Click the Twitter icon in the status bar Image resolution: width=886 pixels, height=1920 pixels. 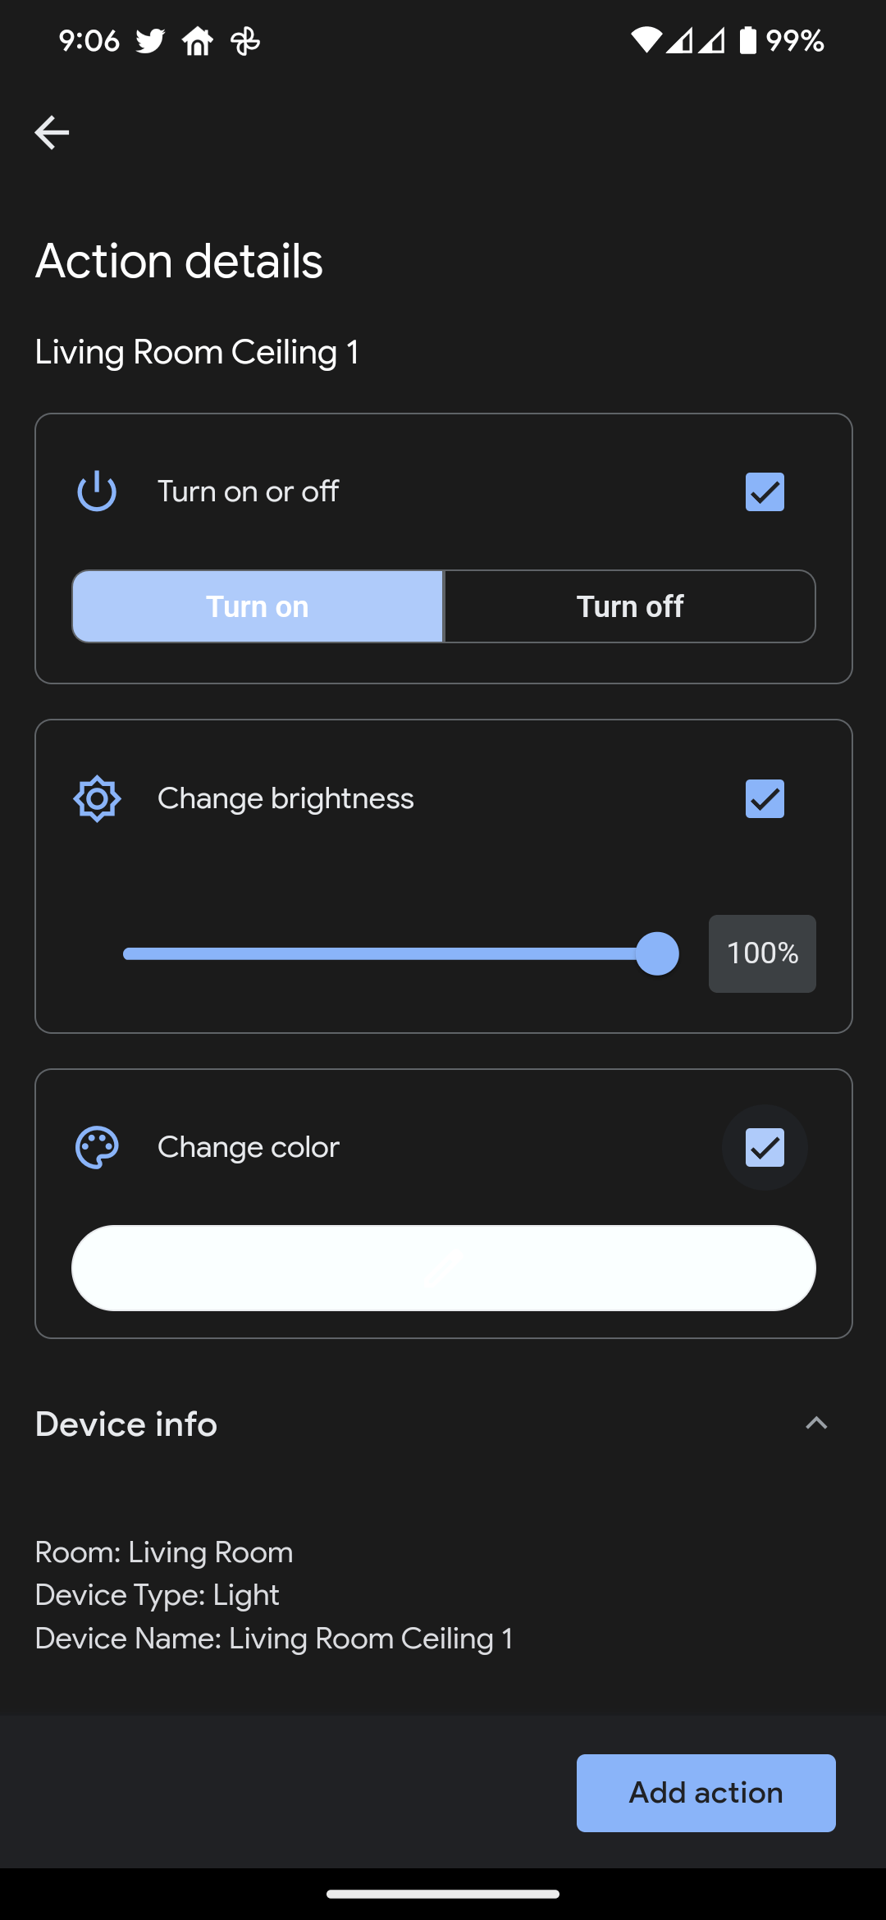[x=152, y=39]
